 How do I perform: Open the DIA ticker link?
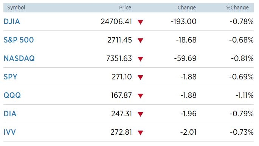(x=10, y=114)
